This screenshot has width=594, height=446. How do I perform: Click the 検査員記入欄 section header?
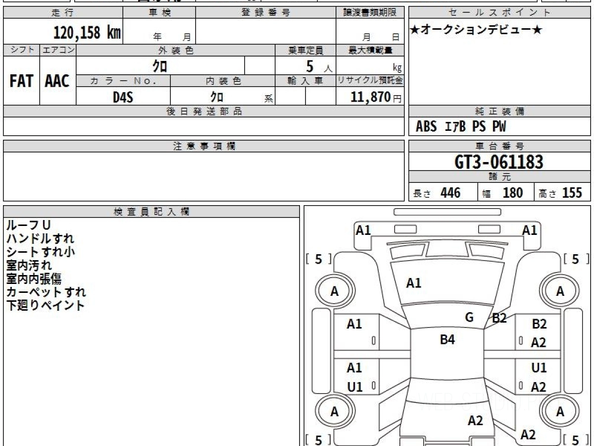coord(151,212)
